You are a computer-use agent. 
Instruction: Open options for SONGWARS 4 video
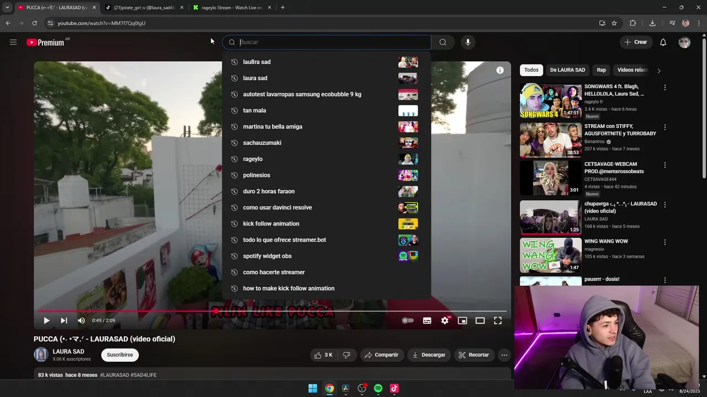[x=665, y=88]
